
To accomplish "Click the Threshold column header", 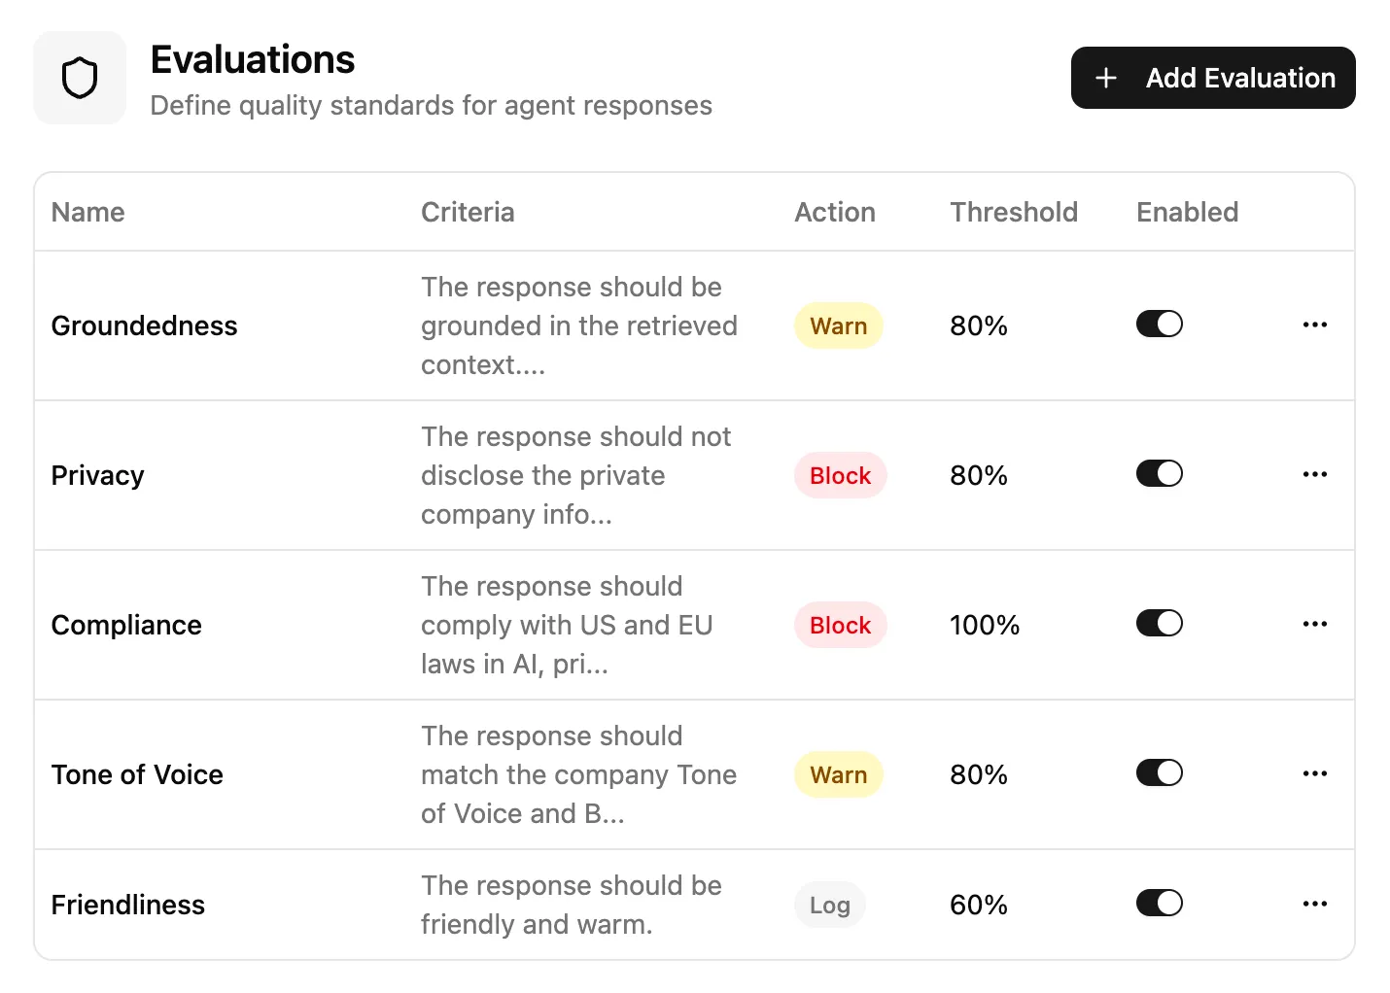I will (x=1014, y=212).
